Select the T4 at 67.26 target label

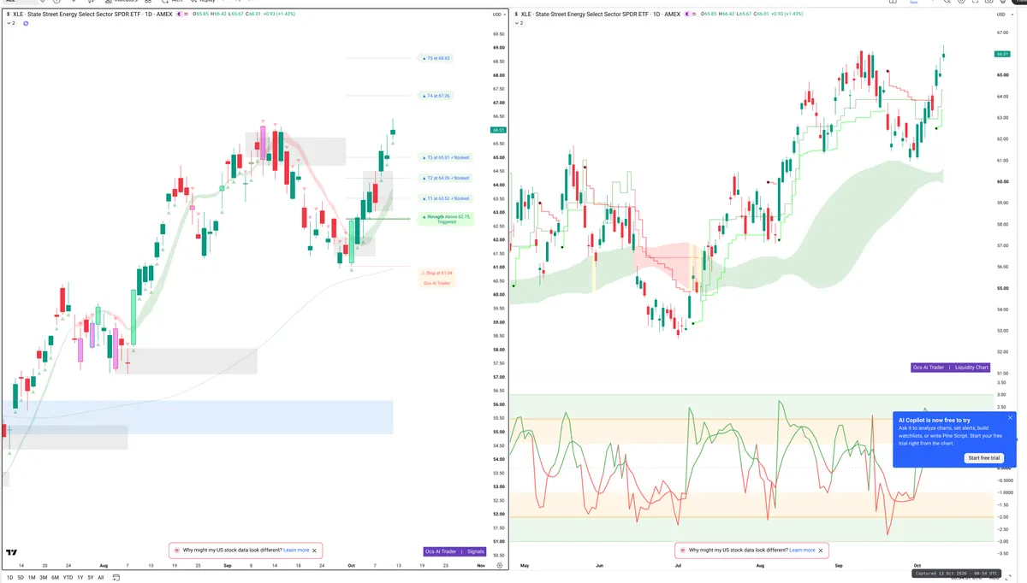436,96
